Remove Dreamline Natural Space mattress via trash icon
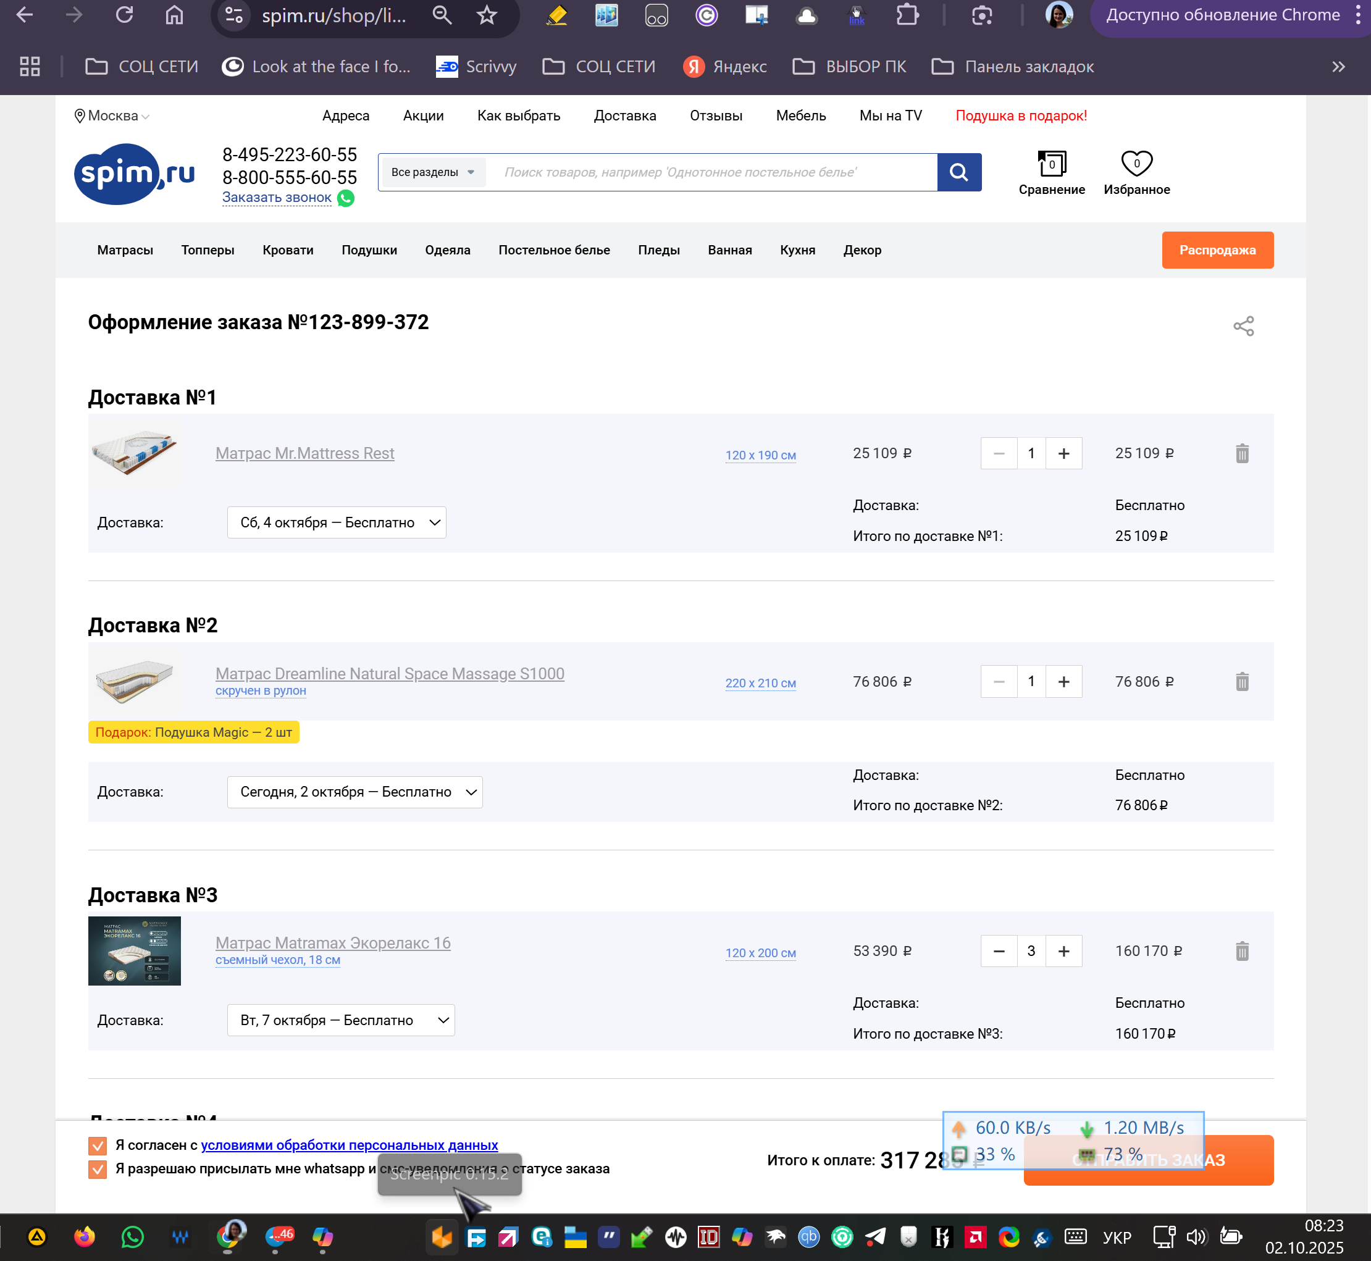 click(1242, 682)
